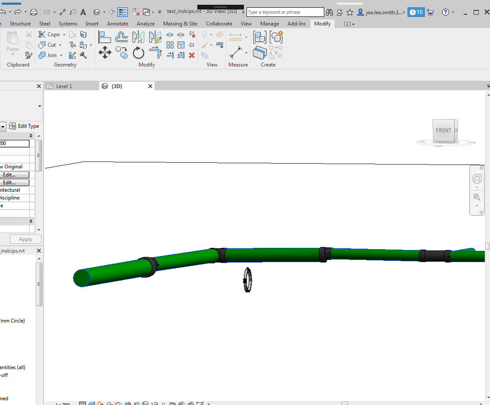Image resolution: width=490 pixels, height=405 pixels.
Task: Select the Rotate tool
Action: click(138, 53)
